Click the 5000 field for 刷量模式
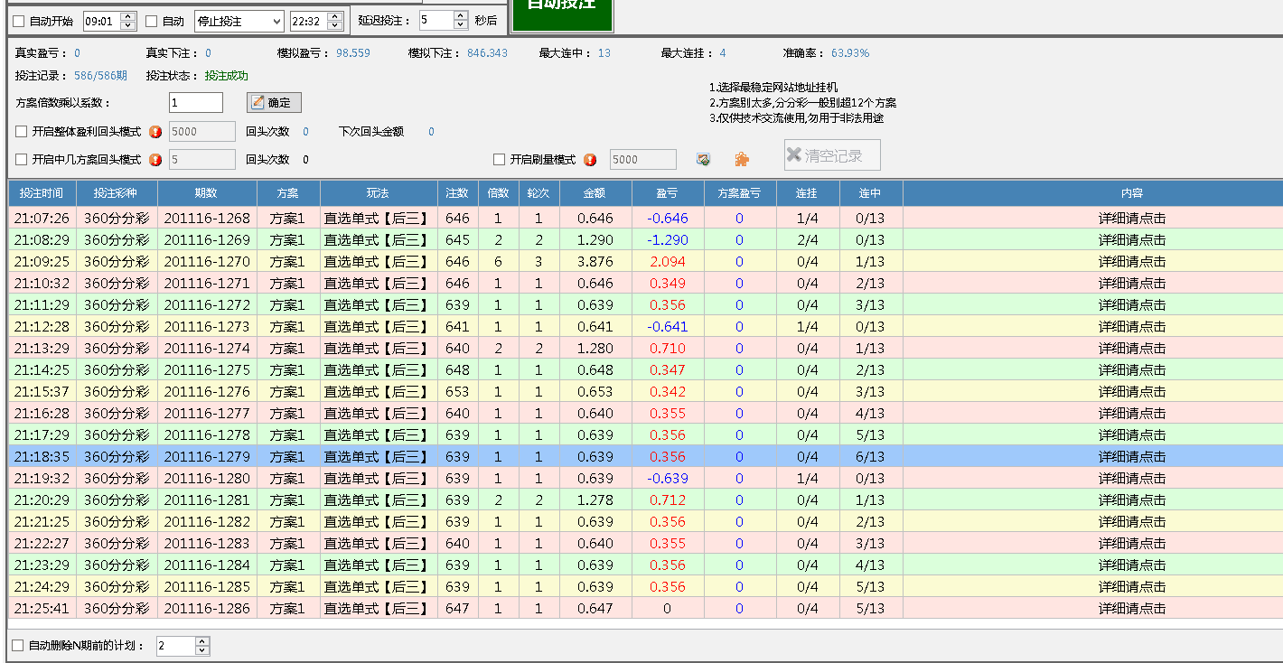The image size is (1283, 663). point(643,160)
